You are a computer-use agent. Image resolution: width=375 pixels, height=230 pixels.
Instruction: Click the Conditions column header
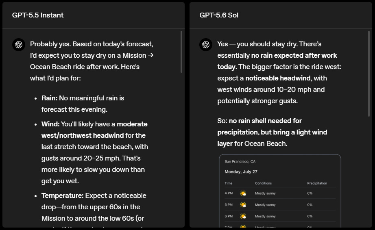click(263, 183)
